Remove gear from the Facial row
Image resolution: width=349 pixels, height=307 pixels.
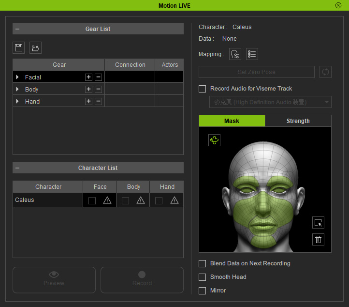click(x=99, y=77)
